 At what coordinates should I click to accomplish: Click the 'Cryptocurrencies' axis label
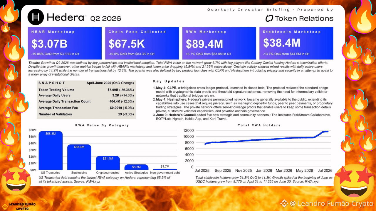point(108,173)
